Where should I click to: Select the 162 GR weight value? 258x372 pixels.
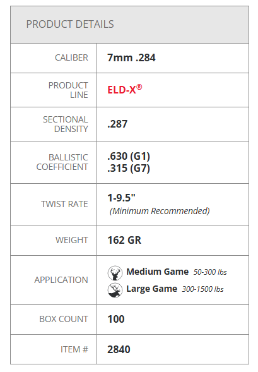click(x=124, y=240)
